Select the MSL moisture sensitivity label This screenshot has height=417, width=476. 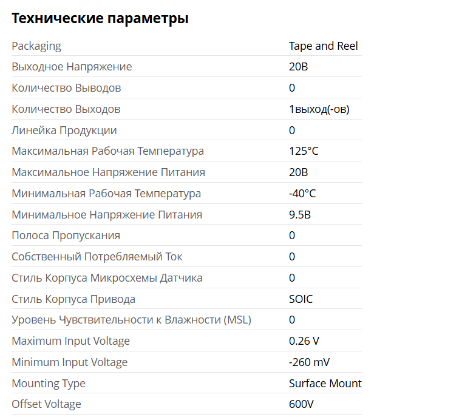coord(131,320)
